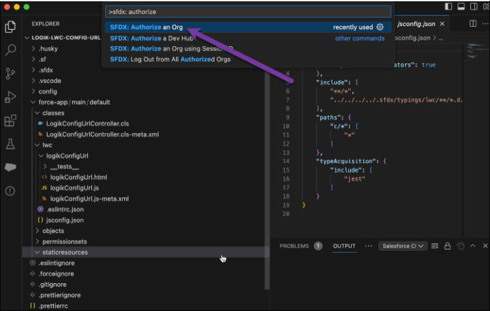
Task: Open LogikConfigUrlController.cls file
Action: pyautogui.click(x=87, y=124)
